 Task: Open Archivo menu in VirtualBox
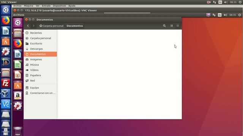tap(17, 6)
